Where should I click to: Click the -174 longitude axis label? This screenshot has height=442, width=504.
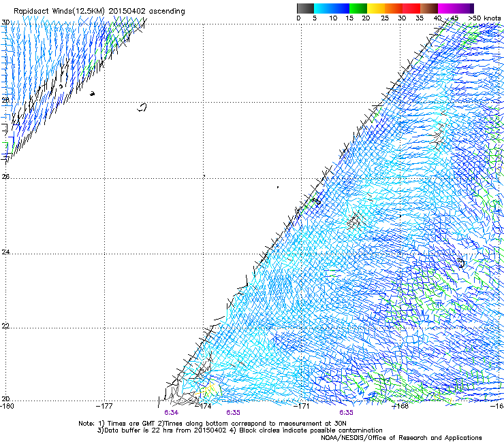pyautogui.click(x=204, y=406)
